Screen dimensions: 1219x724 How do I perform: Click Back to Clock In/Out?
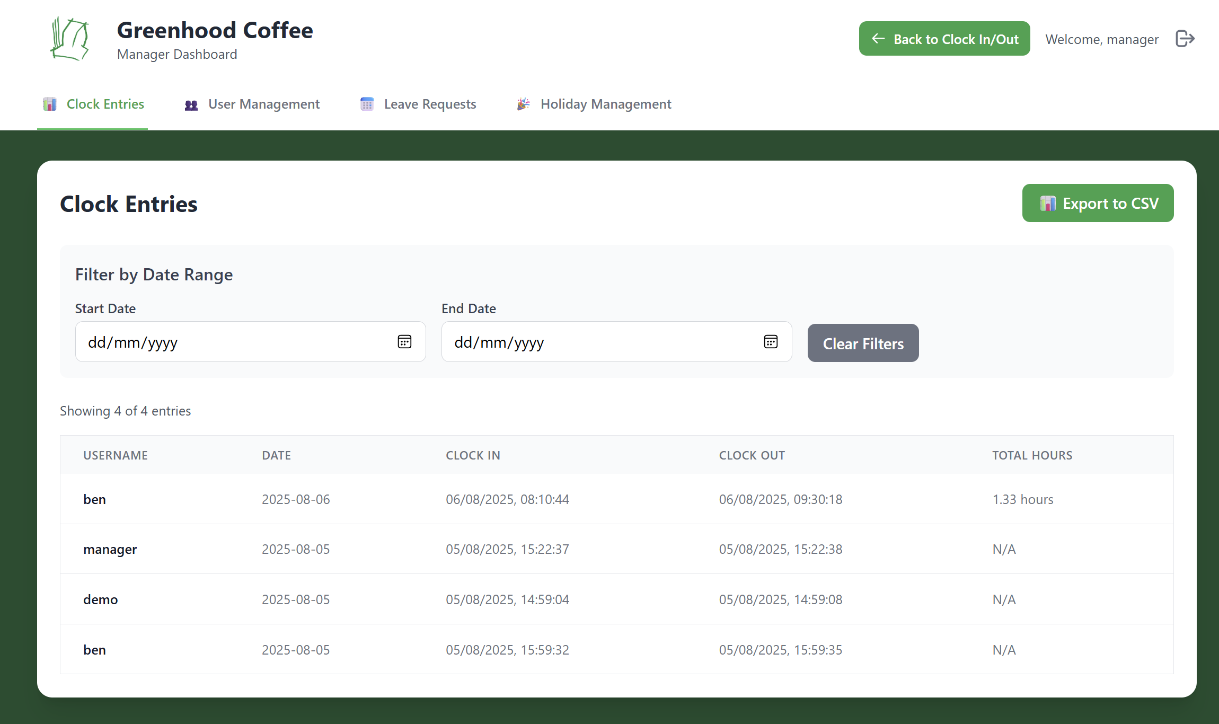point(944,38)
